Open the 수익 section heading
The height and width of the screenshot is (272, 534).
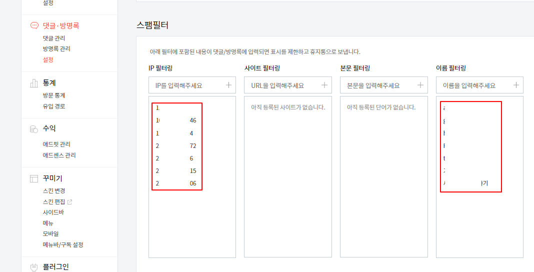[49, 128]
